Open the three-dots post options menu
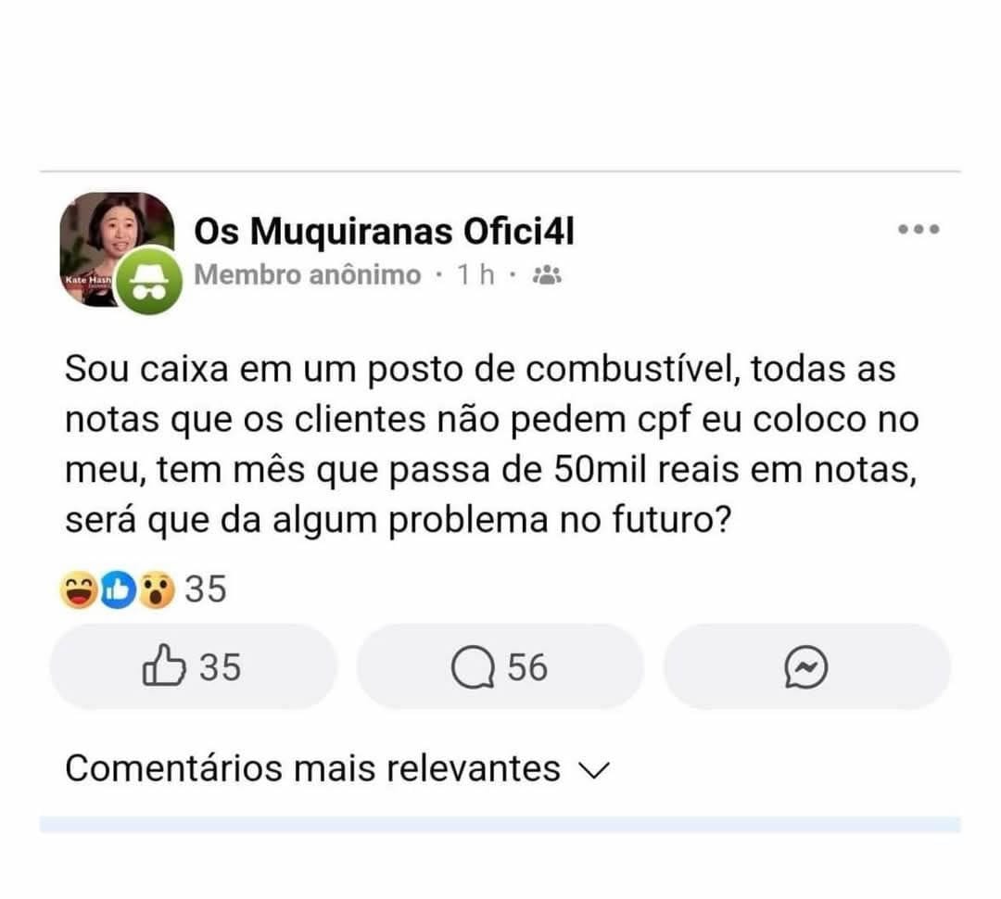 pyautogui.click(x=919, y=229)
